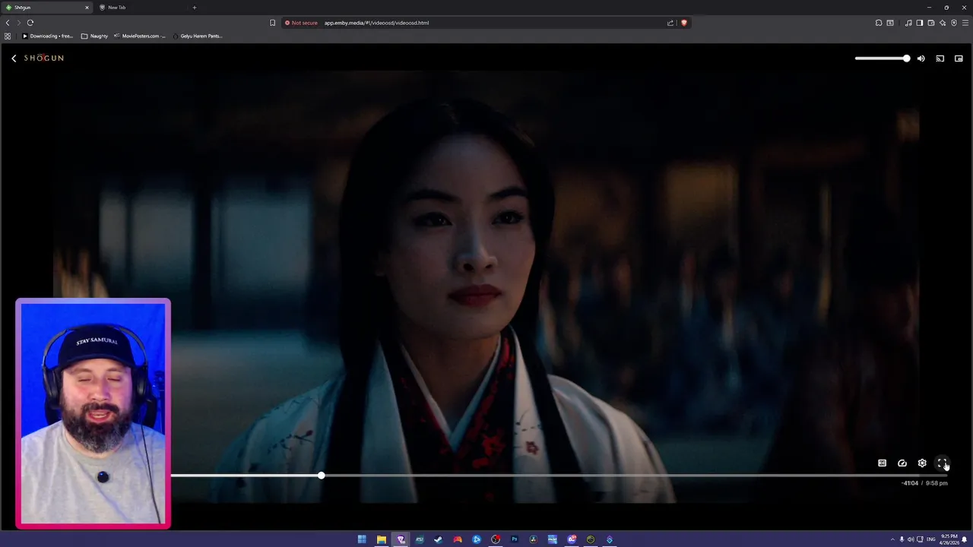Click the remaining time display

click(x=910, y=483)
